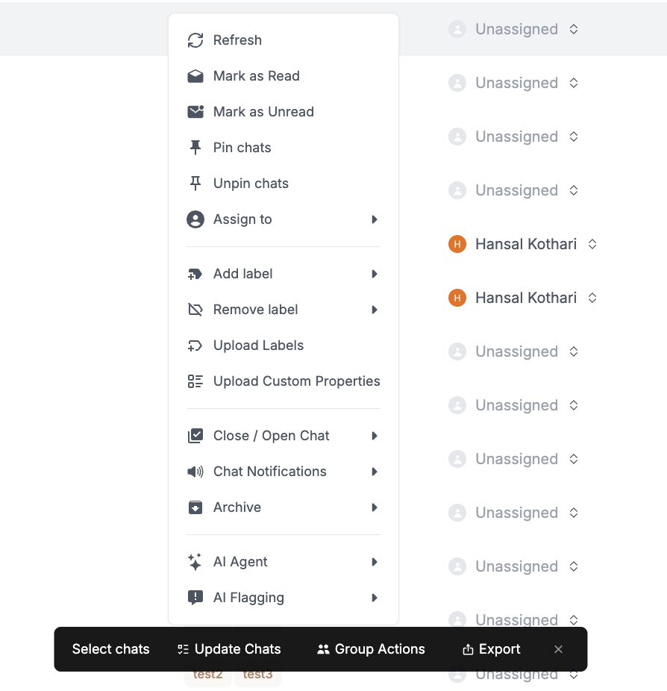Viewport: 667px width, 691px height.
Task: Click the Add label tag icon
Action: pyautogui.click(x=195, y=273)
